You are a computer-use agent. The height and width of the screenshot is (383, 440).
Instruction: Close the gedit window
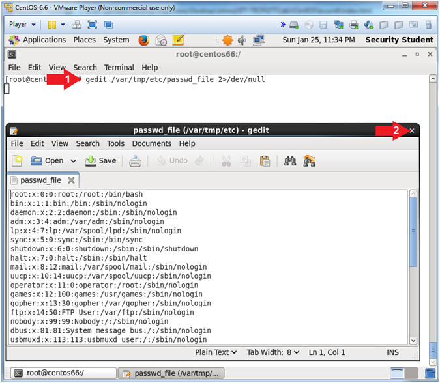(412, 131)
